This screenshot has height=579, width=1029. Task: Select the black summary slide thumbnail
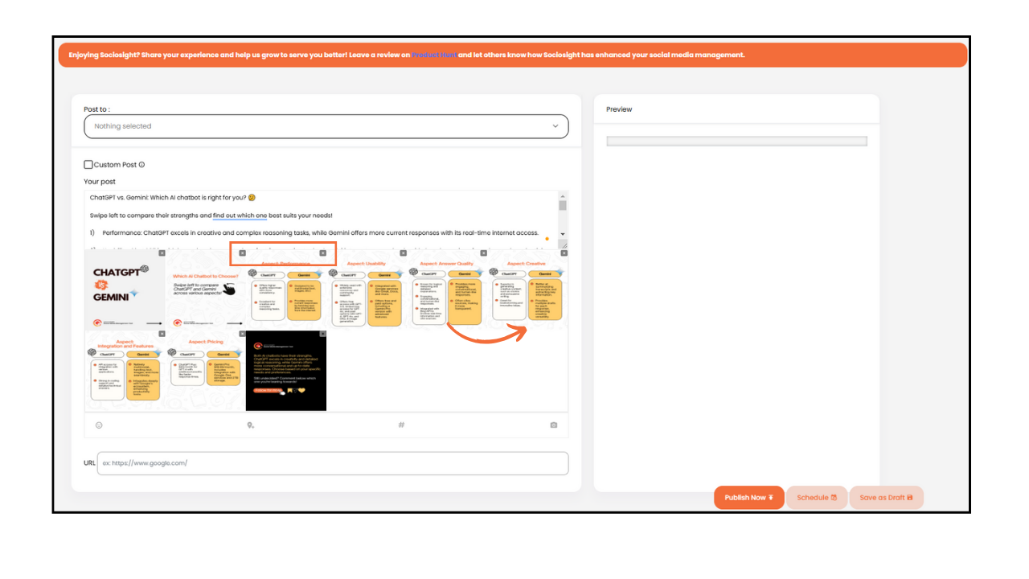coord(286,371)
